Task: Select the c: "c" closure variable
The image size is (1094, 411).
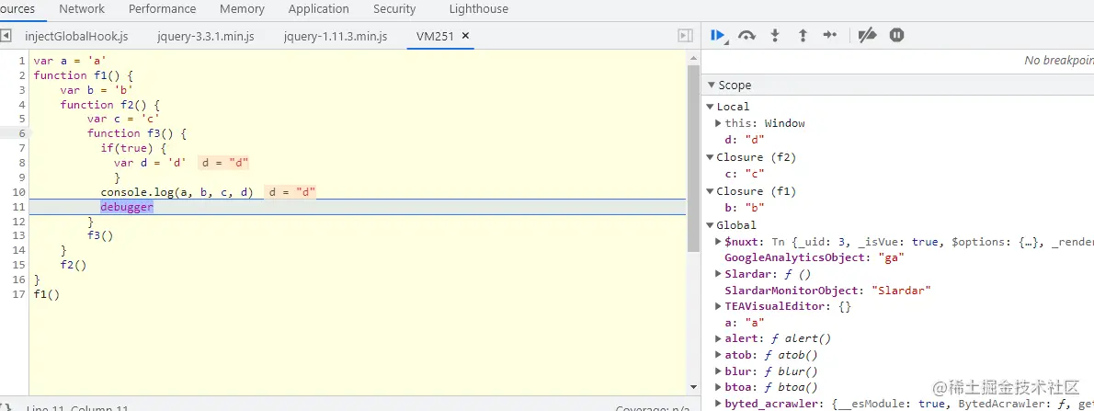Action: pyautogui.click(x=745, y=174)
